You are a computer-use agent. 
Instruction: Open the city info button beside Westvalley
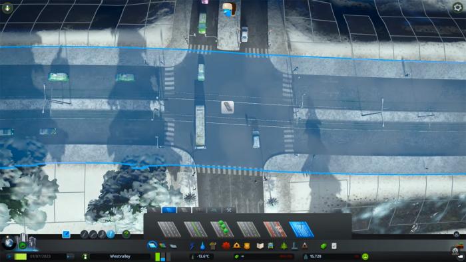[x=85, y=257]
